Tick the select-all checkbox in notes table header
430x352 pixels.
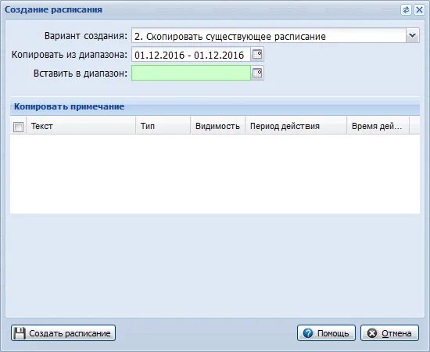(x=19, y=127)
